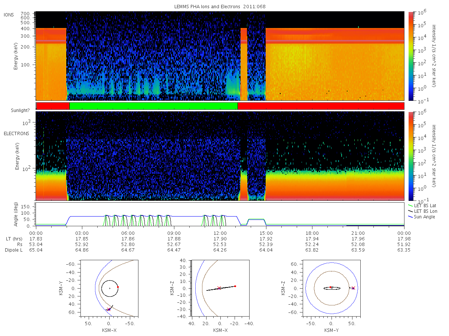Click the ELECTRONS panel label
The width and height of the screenshot is (449, 336).
click(x=16, y=133)
